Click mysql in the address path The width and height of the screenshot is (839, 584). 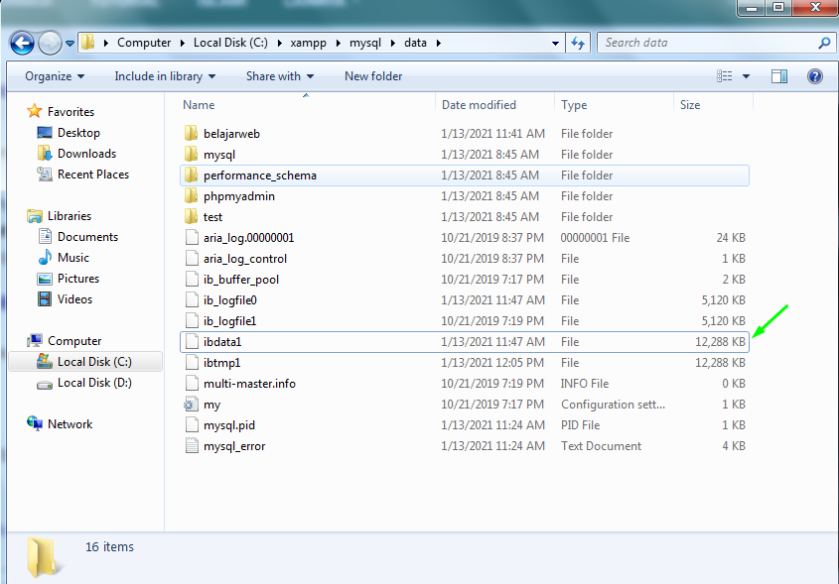pyautogui.click(x=365, y=43)
